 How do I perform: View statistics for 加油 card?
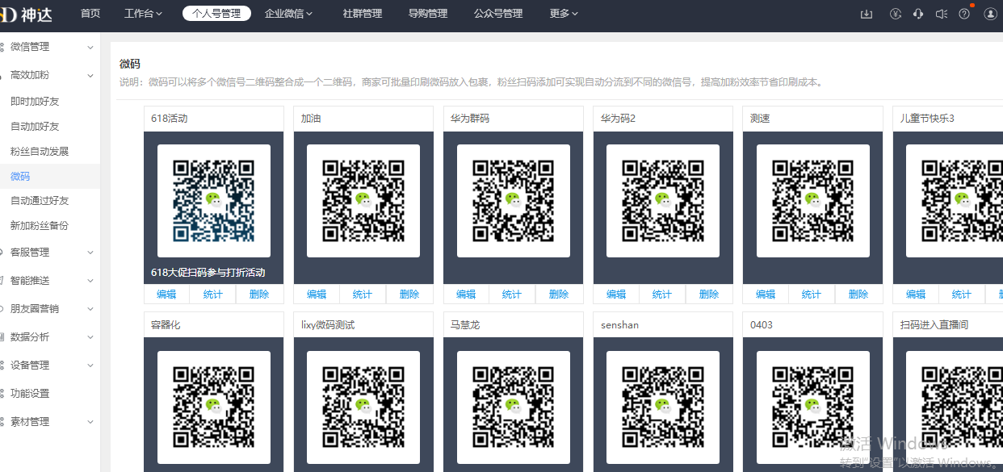(363, 294)
